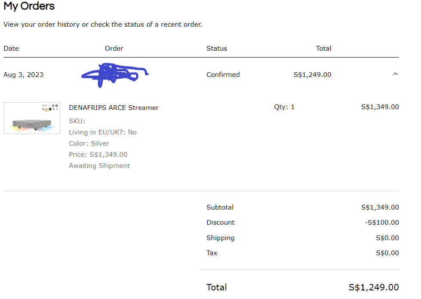This screenshot has height=299, width=421.
Task: Click the Awaiting Shipment status text
Action: pyautogui.click(x=99, y=166)
